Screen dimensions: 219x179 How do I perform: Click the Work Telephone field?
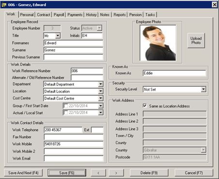(63, 130)
